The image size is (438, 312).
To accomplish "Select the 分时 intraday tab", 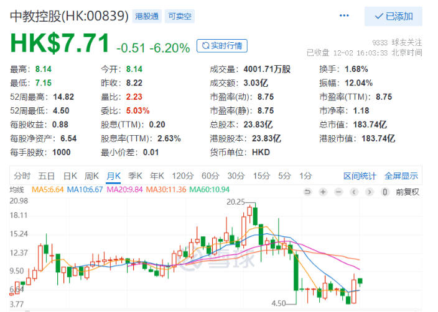I will [x=22, y=176].
